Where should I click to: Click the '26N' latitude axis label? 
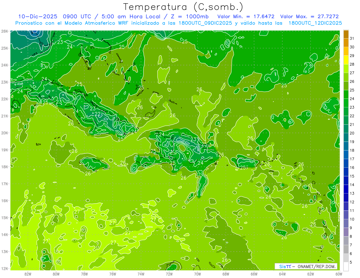click(x=4, y=31)
